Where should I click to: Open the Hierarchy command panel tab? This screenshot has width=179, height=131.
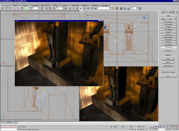point(167,12)
